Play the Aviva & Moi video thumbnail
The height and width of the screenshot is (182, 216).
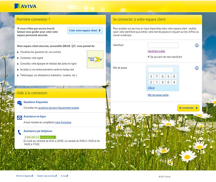tap(95, 59)
